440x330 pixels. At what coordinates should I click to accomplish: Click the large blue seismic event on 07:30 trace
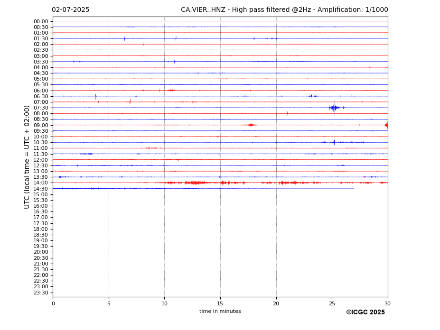coord(335,108)
